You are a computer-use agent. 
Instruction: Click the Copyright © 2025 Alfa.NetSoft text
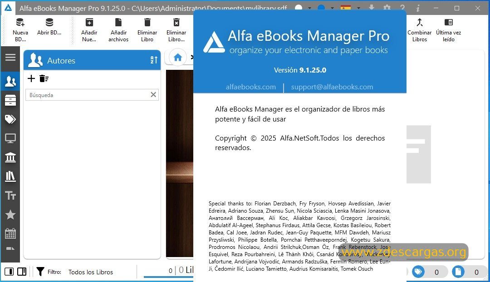click(x=300, y=143)
